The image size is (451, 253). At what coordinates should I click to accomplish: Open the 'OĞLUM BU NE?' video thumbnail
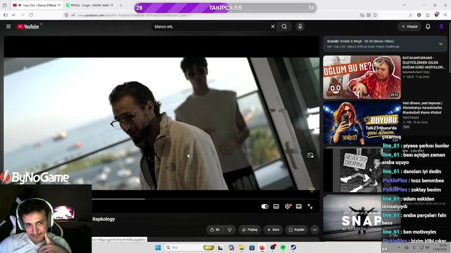click(x=362, y=77)
